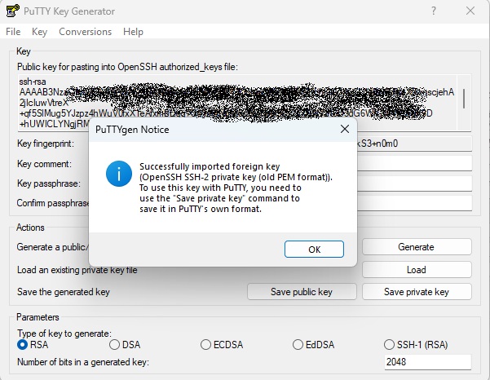Screen dimensions: 490x380
Task: Click the 'Load an existing private key file' label
Action: (x=77, y=270)
